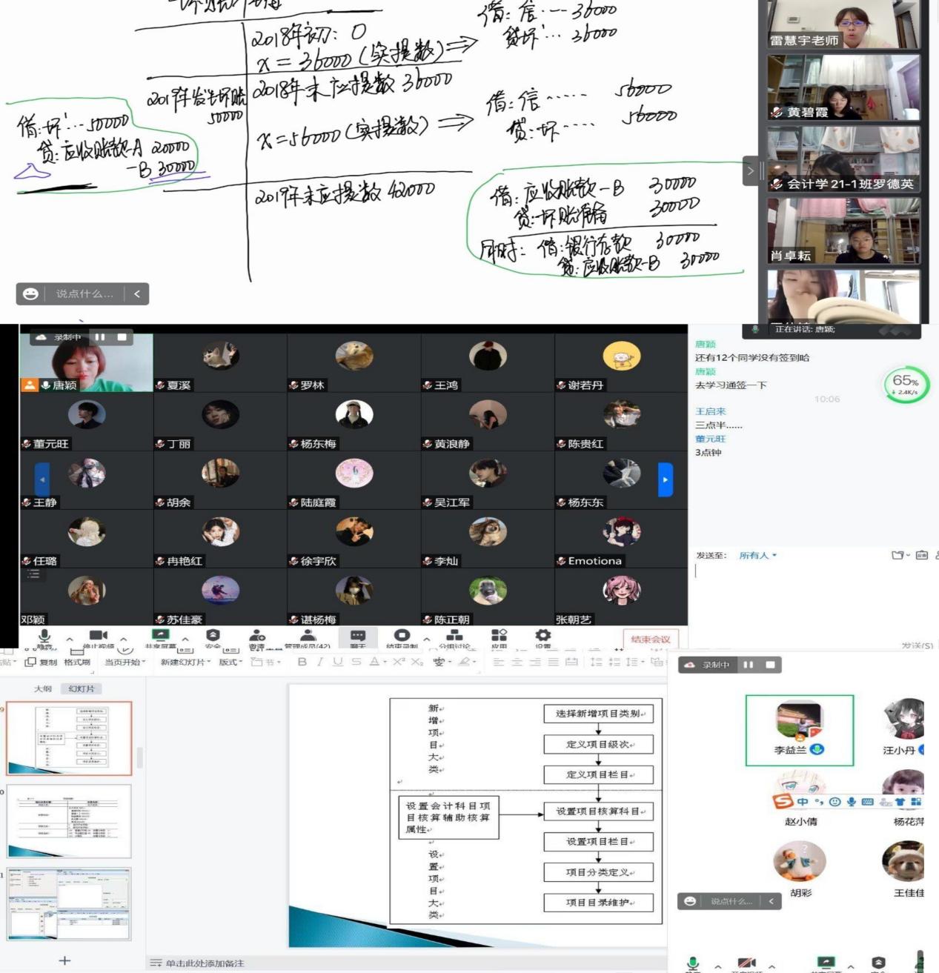Click the End Recording icon in toolbar

402,635
